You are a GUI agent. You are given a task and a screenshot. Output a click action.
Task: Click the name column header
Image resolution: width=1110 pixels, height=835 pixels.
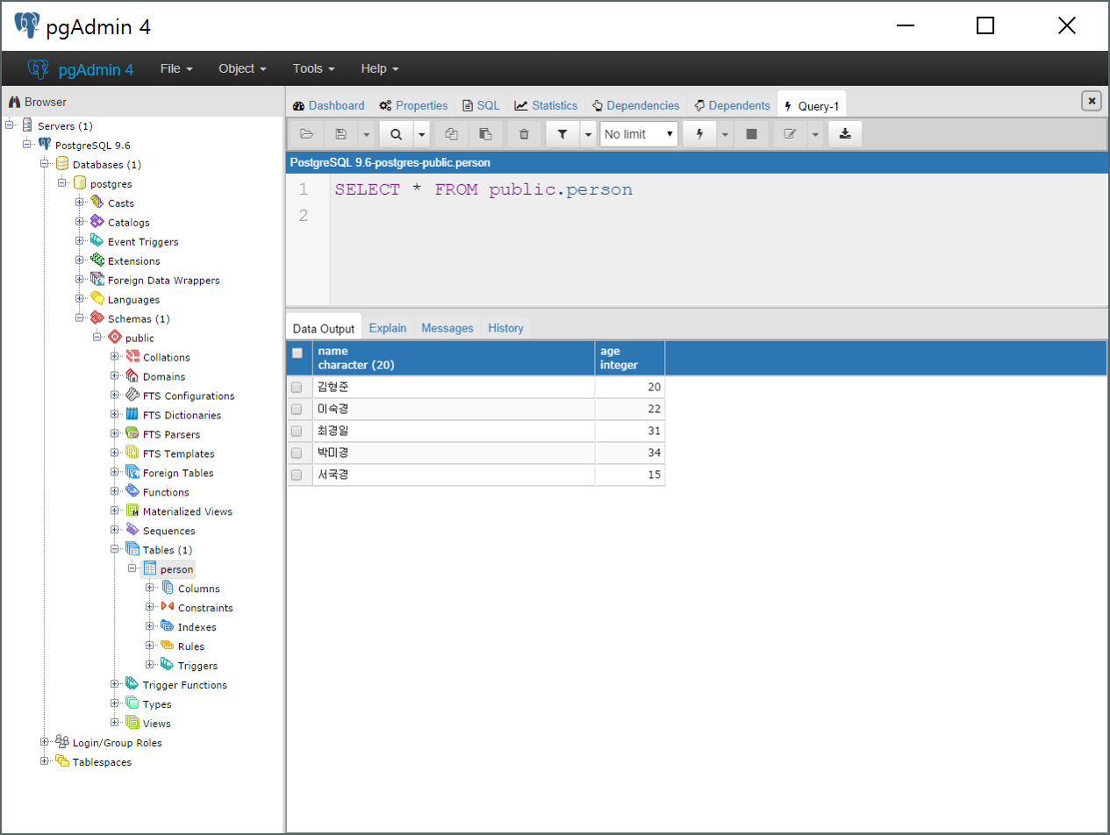455,358
